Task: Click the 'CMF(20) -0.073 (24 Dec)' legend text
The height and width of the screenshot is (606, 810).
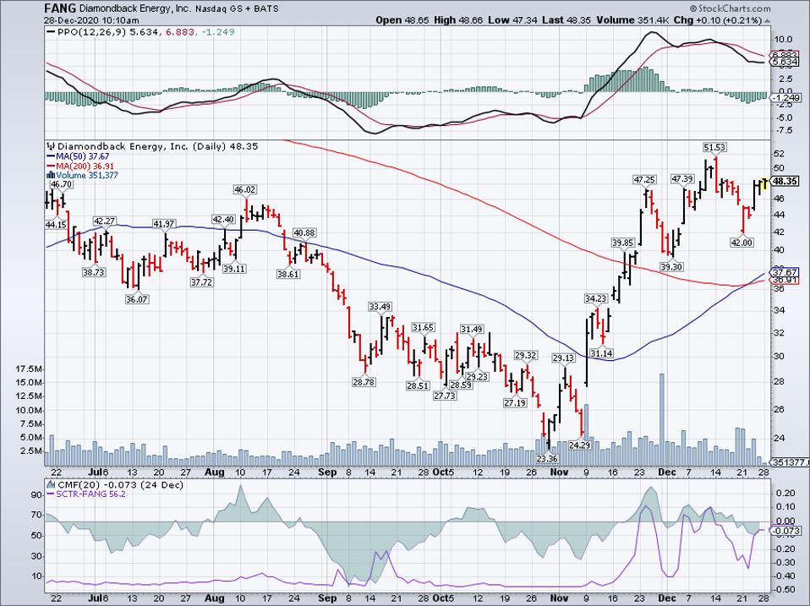Action: click(120, 484)
